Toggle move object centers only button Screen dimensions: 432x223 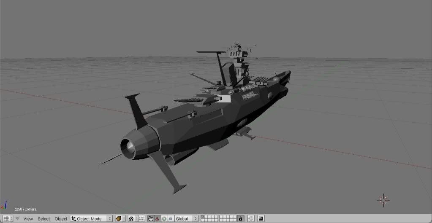click(141, 219)
